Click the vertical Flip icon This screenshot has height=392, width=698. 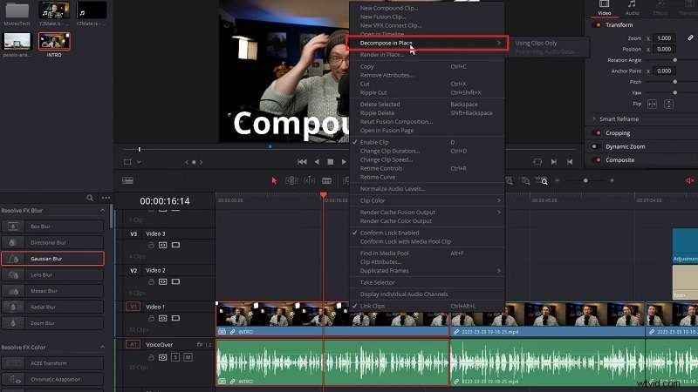pos(668,104)
